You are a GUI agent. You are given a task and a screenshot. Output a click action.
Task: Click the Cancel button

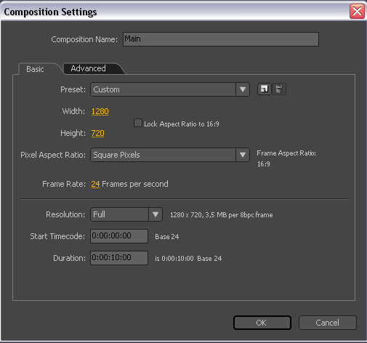click(x=328, y=323)
